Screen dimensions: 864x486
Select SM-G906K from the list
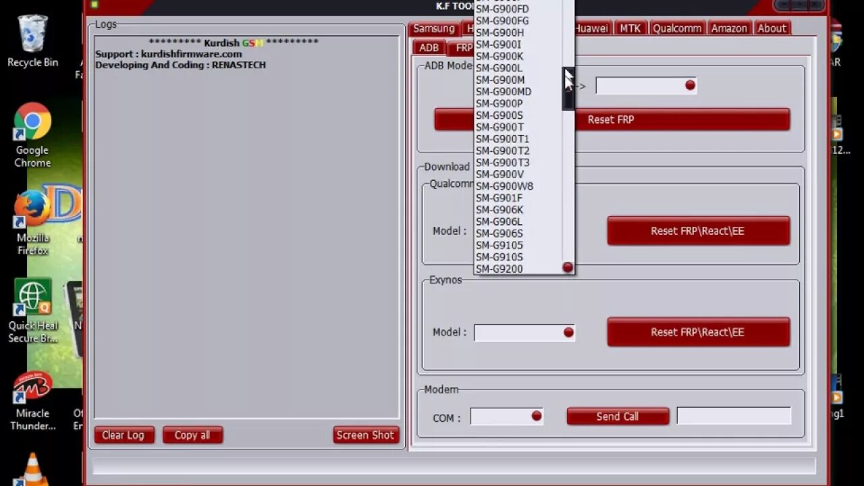[518, 210]
